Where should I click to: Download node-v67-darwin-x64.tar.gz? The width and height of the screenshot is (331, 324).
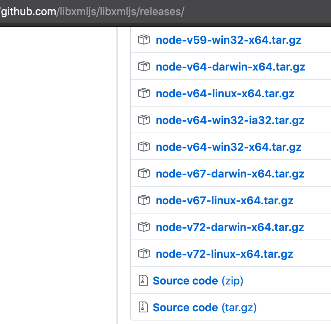230,173
